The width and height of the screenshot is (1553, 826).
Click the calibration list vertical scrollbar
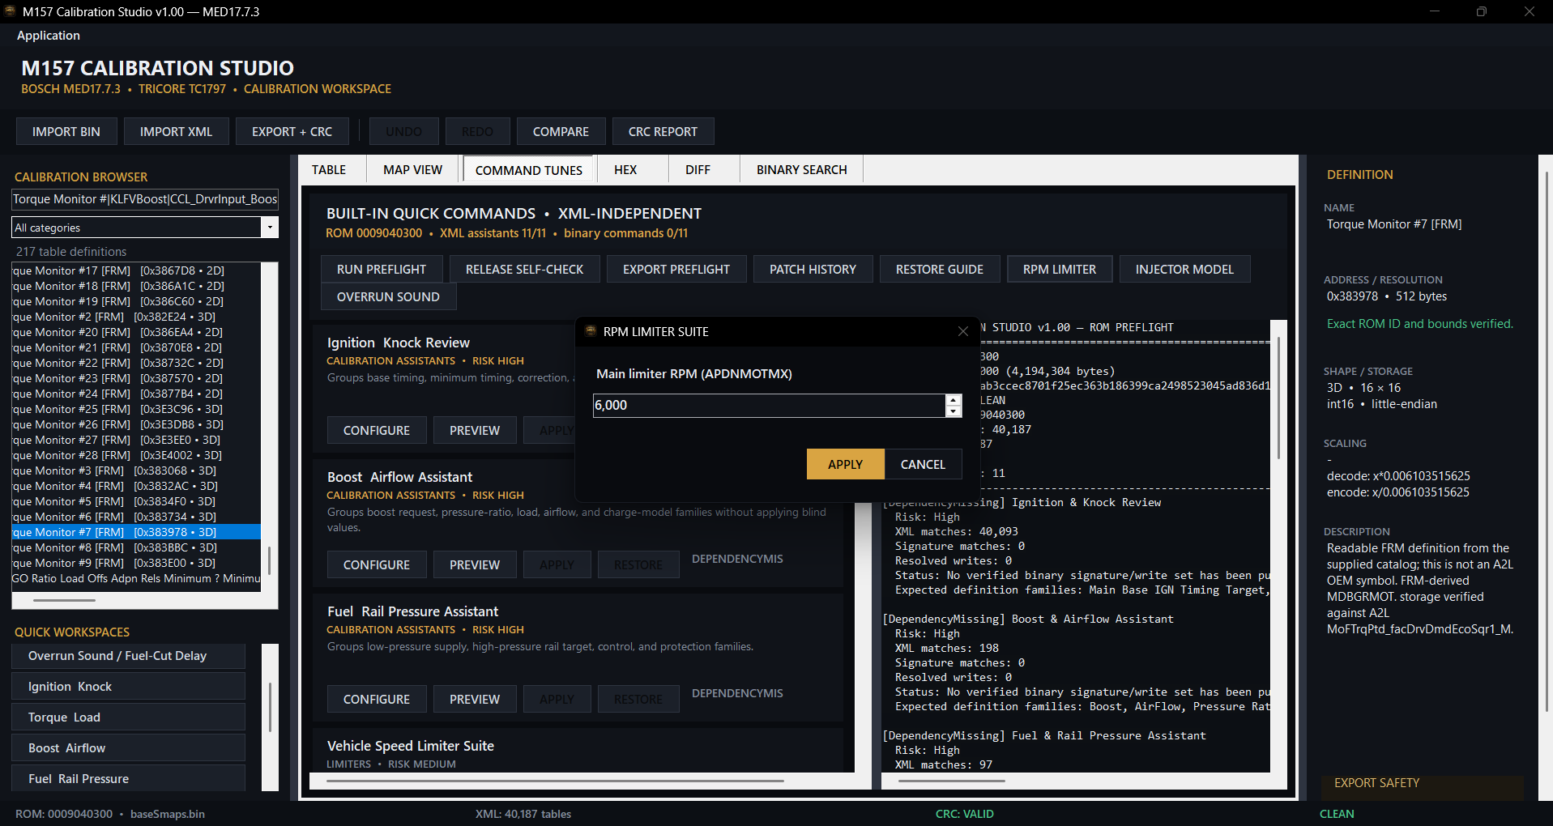270,560
